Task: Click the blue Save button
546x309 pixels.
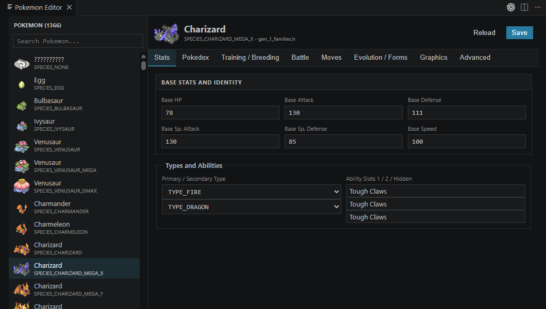Action: (x=519, y=33)
